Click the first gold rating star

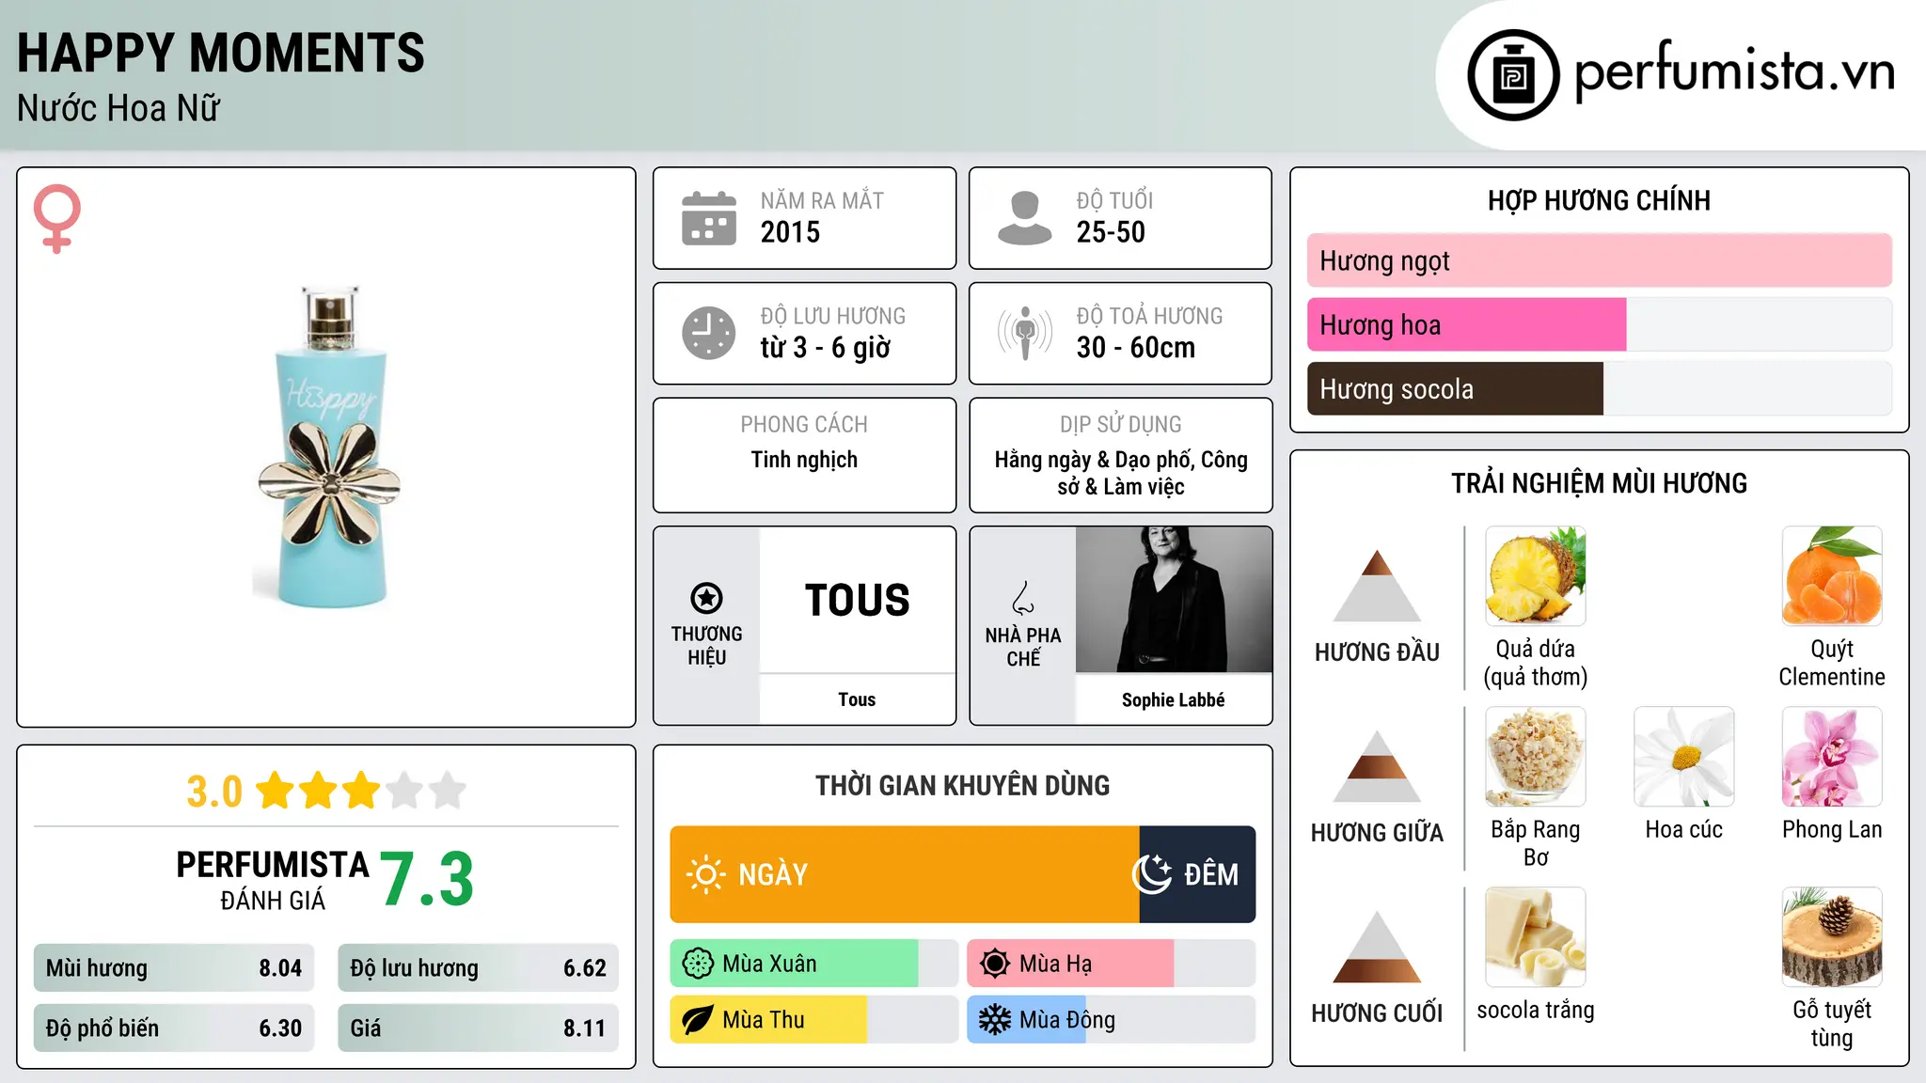pyautogui.click(x=276, y=791)
